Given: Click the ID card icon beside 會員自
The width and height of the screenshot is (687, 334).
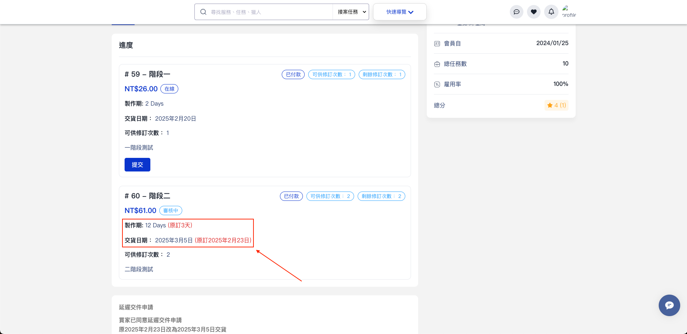Looking at the screenshot, I should coord(437,43).
